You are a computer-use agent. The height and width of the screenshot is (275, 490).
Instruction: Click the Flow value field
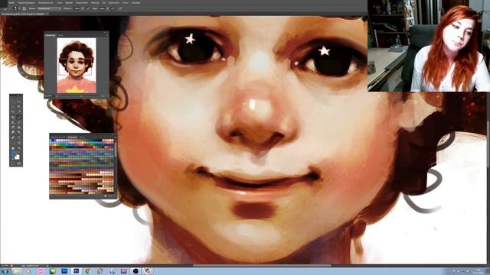(102, 8)
